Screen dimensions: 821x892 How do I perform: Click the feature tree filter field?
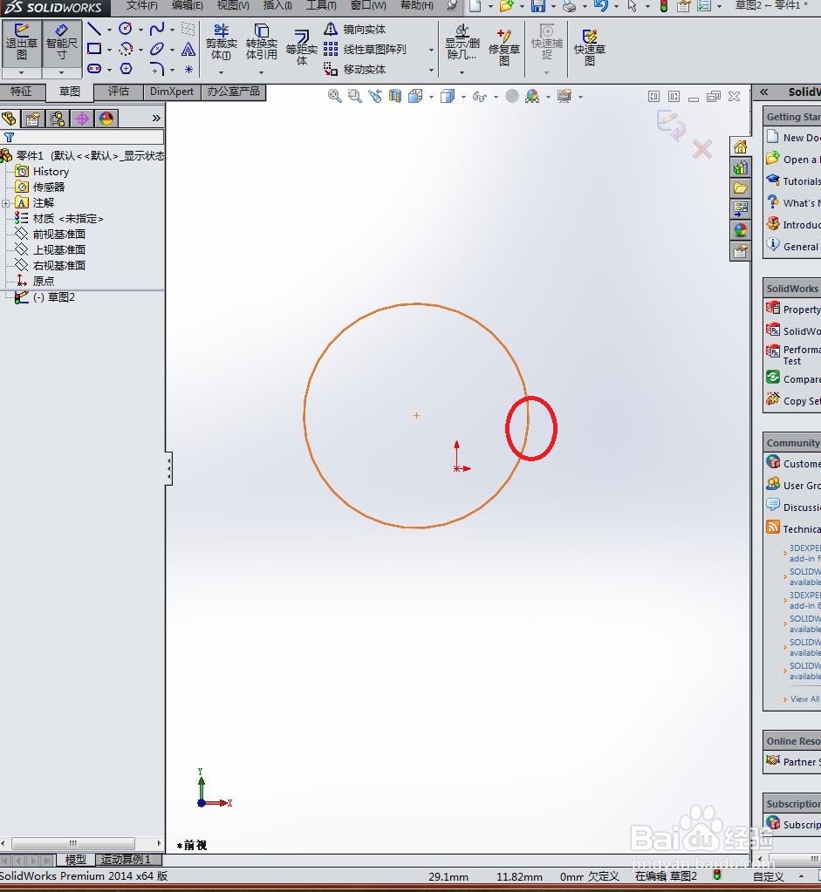tap(83, 137)
